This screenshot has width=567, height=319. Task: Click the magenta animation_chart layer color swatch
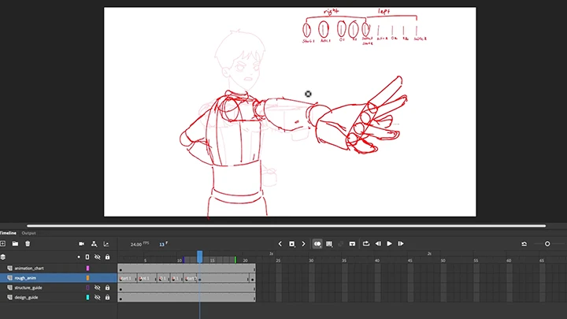tap(87, 268)
